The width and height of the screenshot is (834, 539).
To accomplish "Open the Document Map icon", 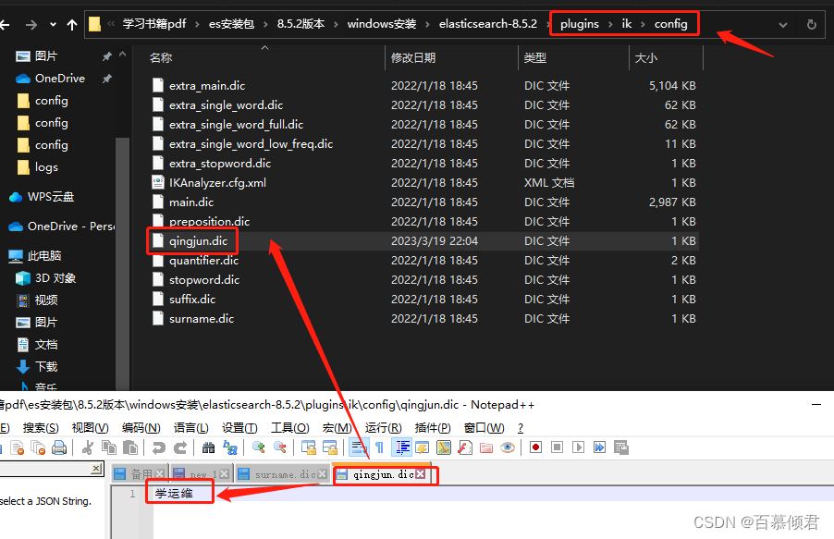I will (x=444, y=448).
